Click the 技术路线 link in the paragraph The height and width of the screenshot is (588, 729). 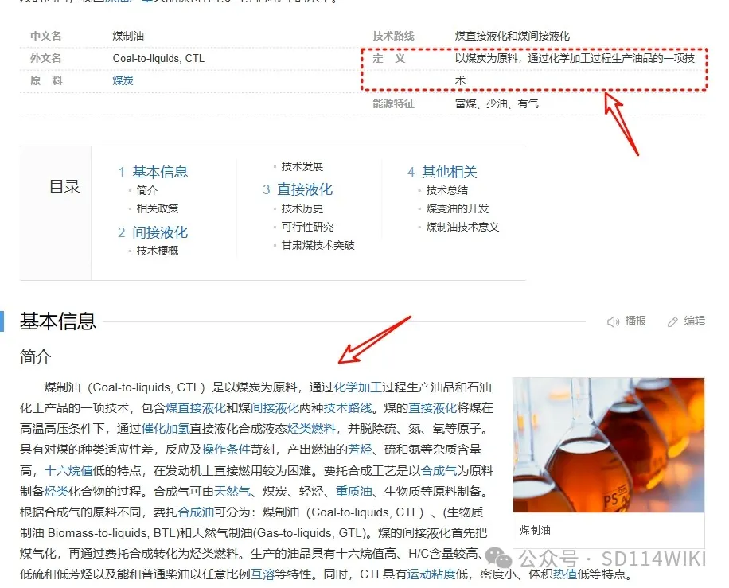click(348, 408)
